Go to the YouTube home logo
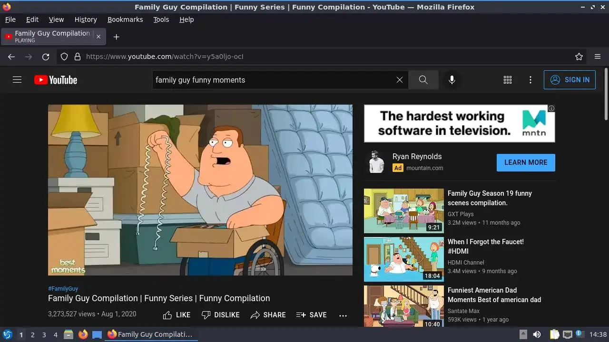 tap(56, 80)
